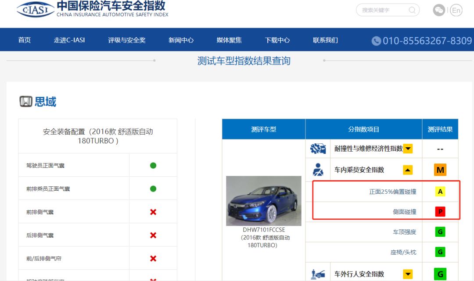Open the 首页 navigation item
Screen dimensions: 474x281
[25, 40]
